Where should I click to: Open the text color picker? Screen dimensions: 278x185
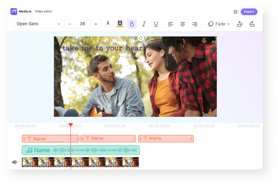coord(108,24)
